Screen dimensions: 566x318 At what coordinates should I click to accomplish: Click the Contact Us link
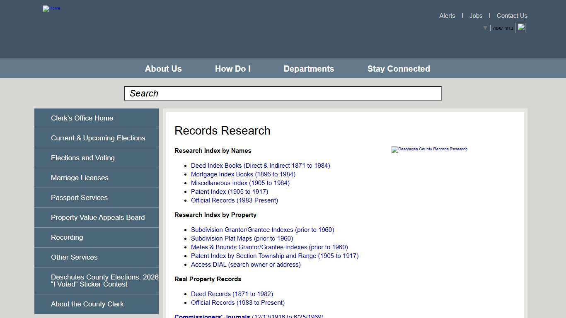pyautogui.click(x=512, y=16)
